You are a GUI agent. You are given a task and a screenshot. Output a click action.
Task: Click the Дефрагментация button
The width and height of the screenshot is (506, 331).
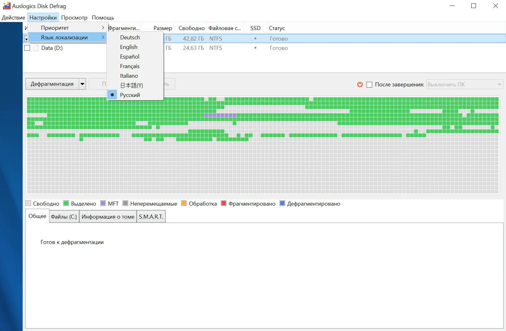point(52,84)
